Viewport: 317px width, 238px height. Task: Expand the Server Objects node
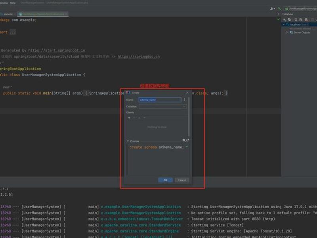pos(287,33)
